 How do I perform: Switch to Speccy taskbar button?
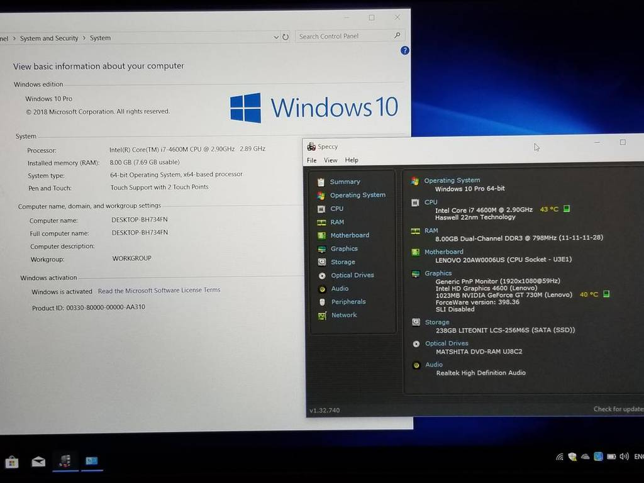click(65, 461)
